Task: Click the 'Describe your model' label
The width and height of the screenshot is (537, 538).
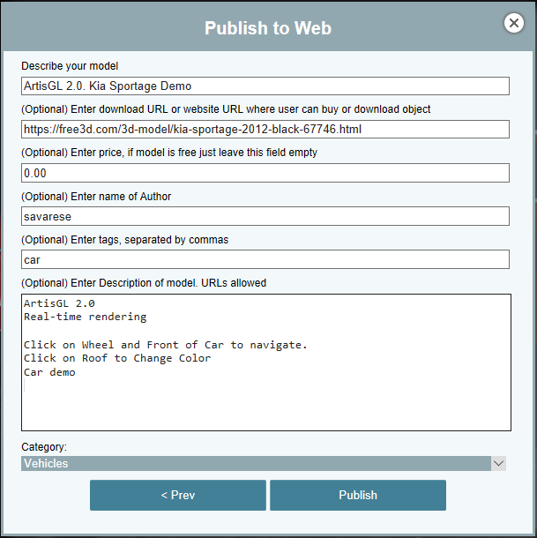Action: coord(70,66)
